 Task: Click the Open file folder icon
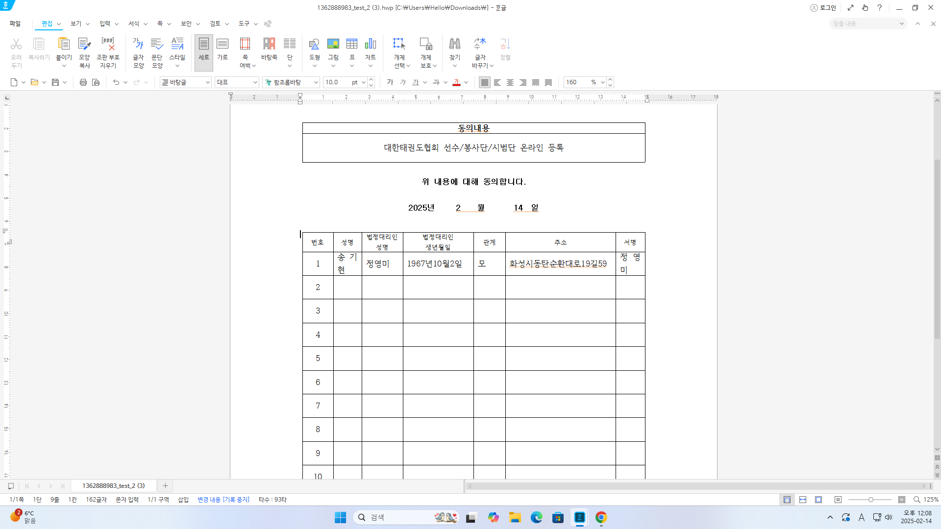pos(34,82)
